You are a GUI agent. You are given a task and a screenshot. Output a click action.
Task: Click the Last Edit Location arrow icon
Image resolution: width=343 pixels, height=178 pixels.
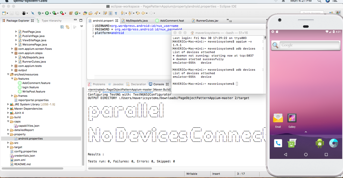[138, 13]
